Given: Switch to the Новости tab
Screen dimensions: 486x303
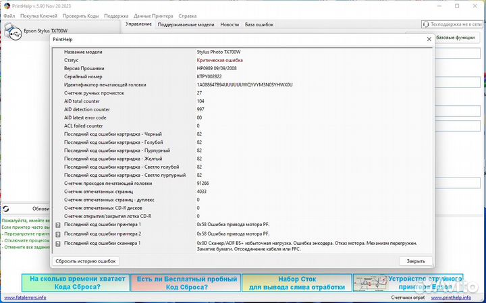Looking at the screenshot, I should click(230, 24).
